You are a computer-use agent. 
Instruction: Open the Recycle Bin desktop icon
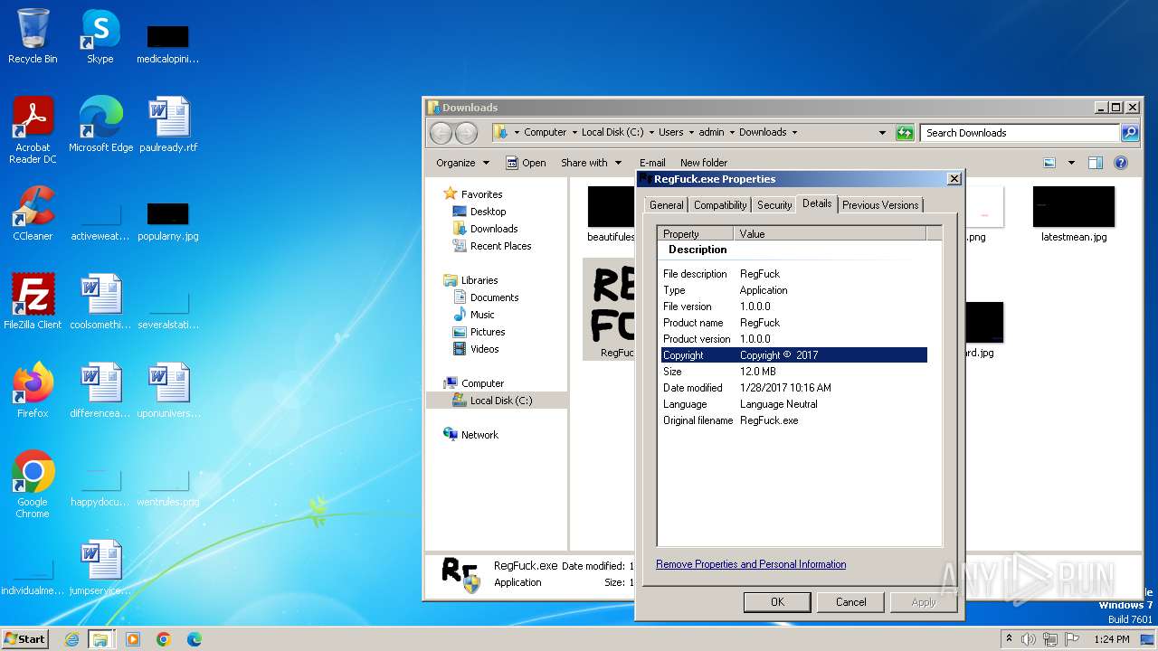33,36
